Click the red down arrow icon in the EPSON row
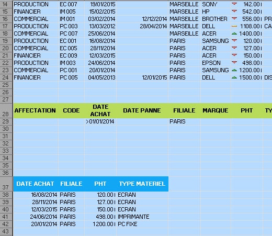Screen dimensions: 272x236 [234, 63]
